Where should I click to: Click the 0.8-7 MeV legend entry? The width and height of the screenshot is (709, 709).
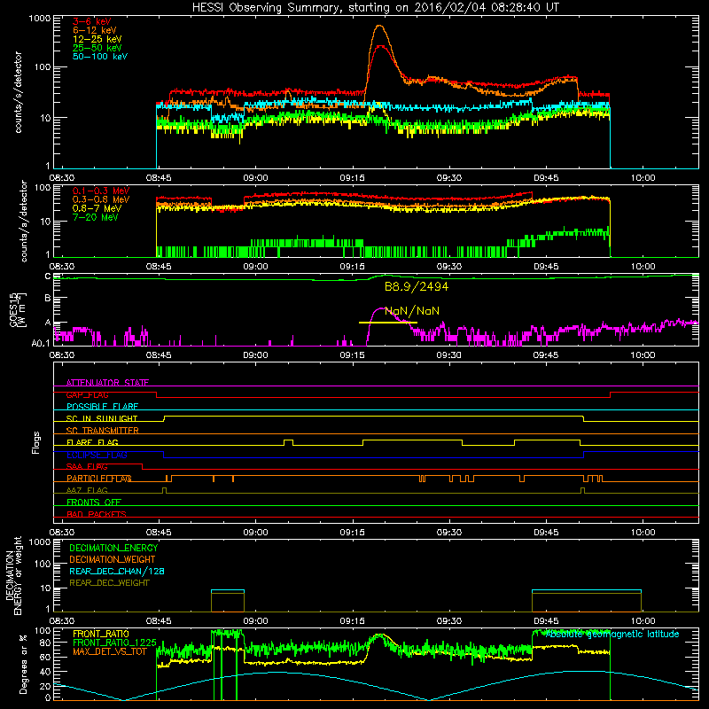pyautogui.click(x=97, y=208)
